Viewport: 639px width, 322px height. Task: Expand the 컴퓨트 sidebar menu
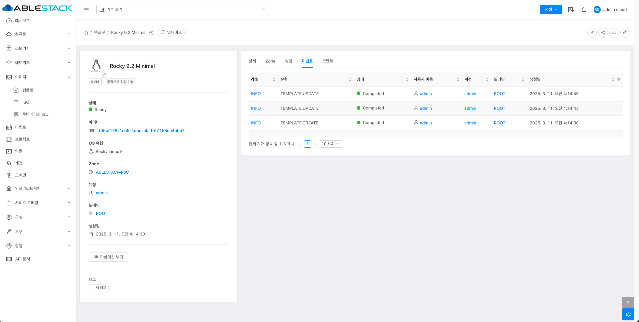click(38, 34)
